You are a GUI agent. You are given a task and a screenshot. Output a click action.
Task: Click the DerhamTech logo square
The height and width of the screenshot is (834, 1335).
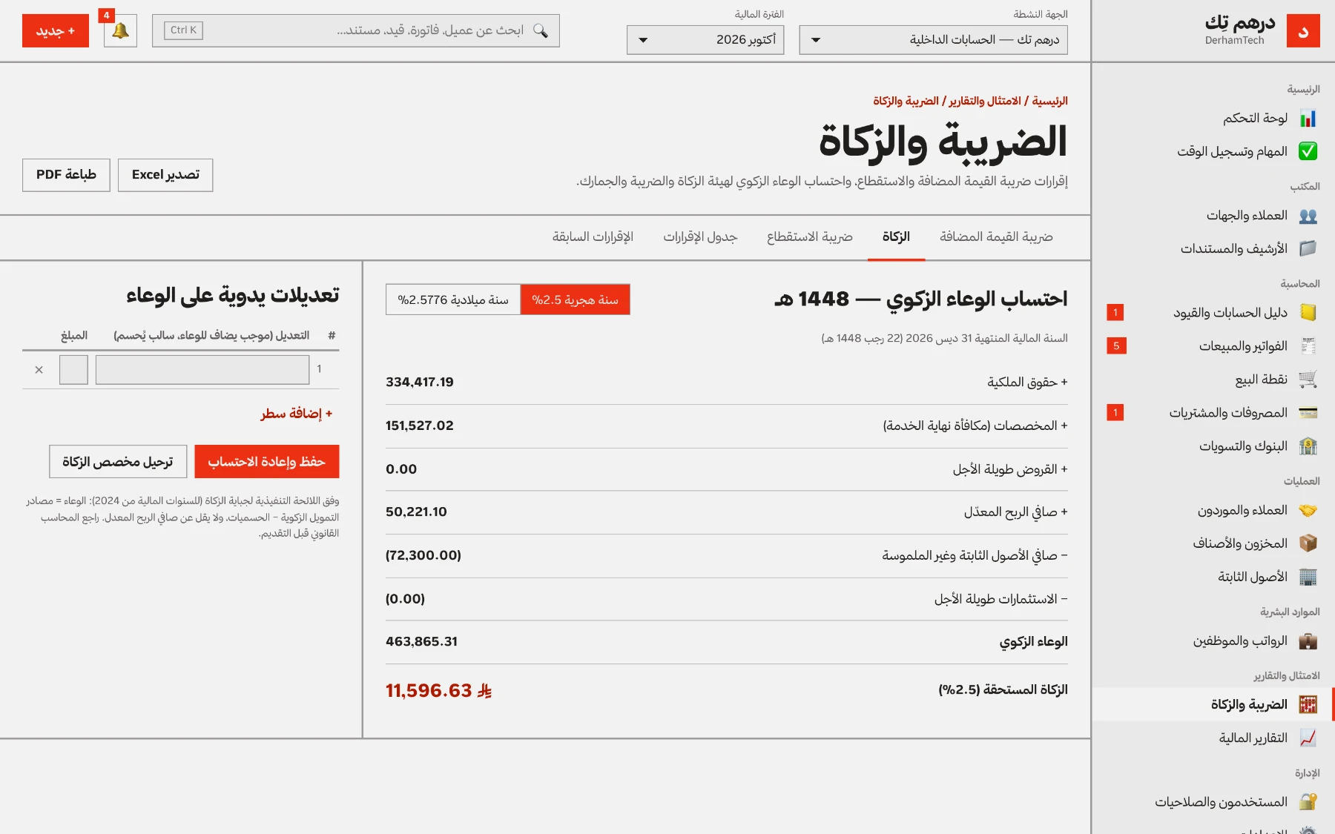click(1303, 31)
